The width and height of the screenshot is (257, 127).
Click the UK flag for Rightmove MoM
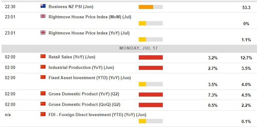coord(43,17)
